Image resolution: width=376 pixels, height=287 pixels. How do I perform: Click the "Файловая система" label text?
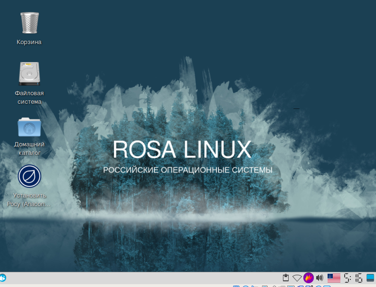[29, 97]
